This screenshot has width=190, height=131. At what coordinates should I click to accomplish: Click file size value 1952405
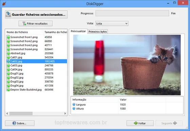tap(50, 61)
